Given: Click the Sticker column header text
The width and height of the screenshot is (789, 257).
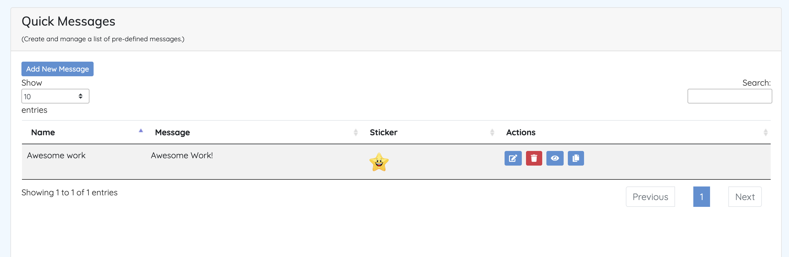Looking at the screenshot, I should click(384, 132).
